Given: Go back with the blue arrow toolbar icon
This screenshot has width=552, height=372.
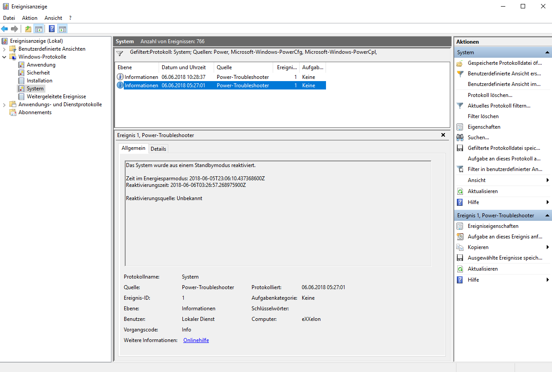Looking at the screenshot, I should [5, 29].
